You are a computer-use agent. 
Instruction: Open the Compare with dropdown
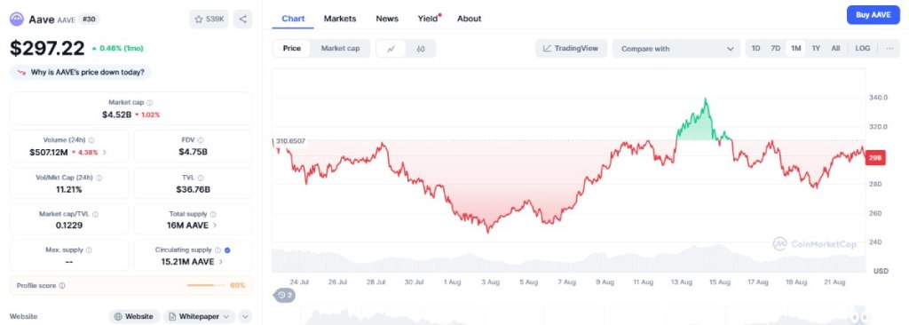point(676,49)
